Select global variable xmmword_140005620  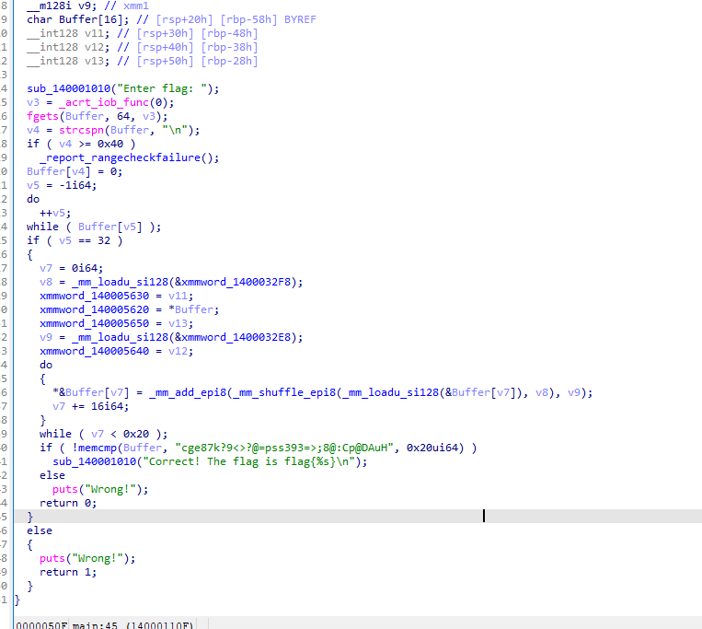point(91,309)
